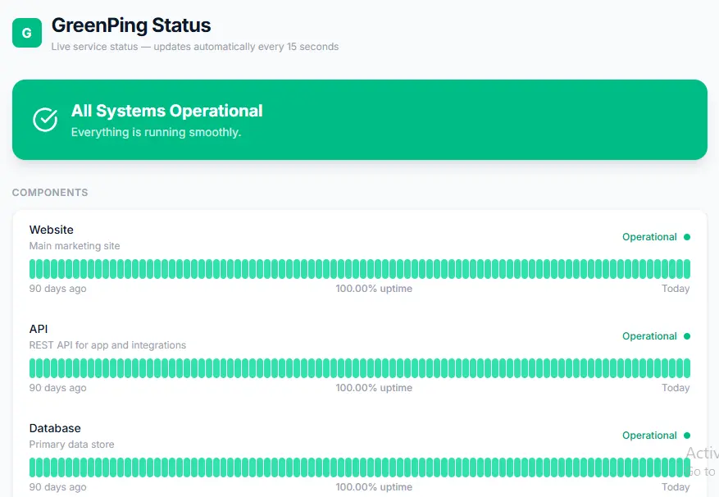Click the Website component name
The height and width of the screenshot is (497, 719).
[x=52, y=230]
